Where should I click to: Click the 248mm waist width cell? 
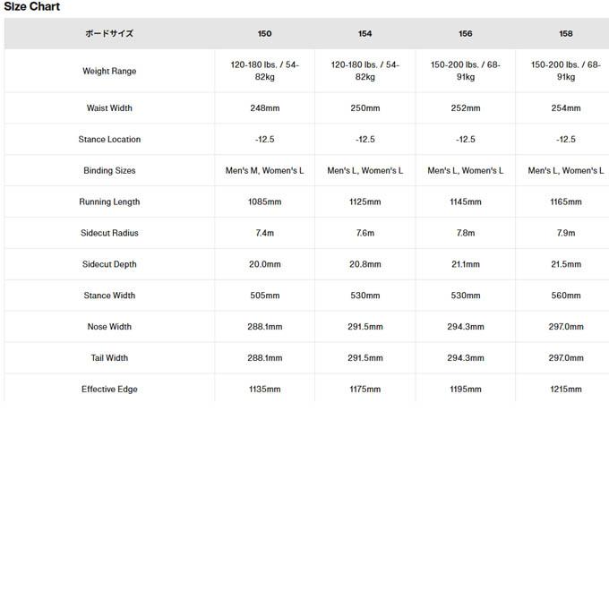click(x=264, y=108)
